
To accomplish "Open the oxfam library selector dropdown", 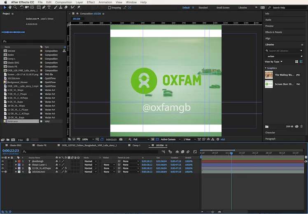I will pyautogui.click(x=284, y=56).
